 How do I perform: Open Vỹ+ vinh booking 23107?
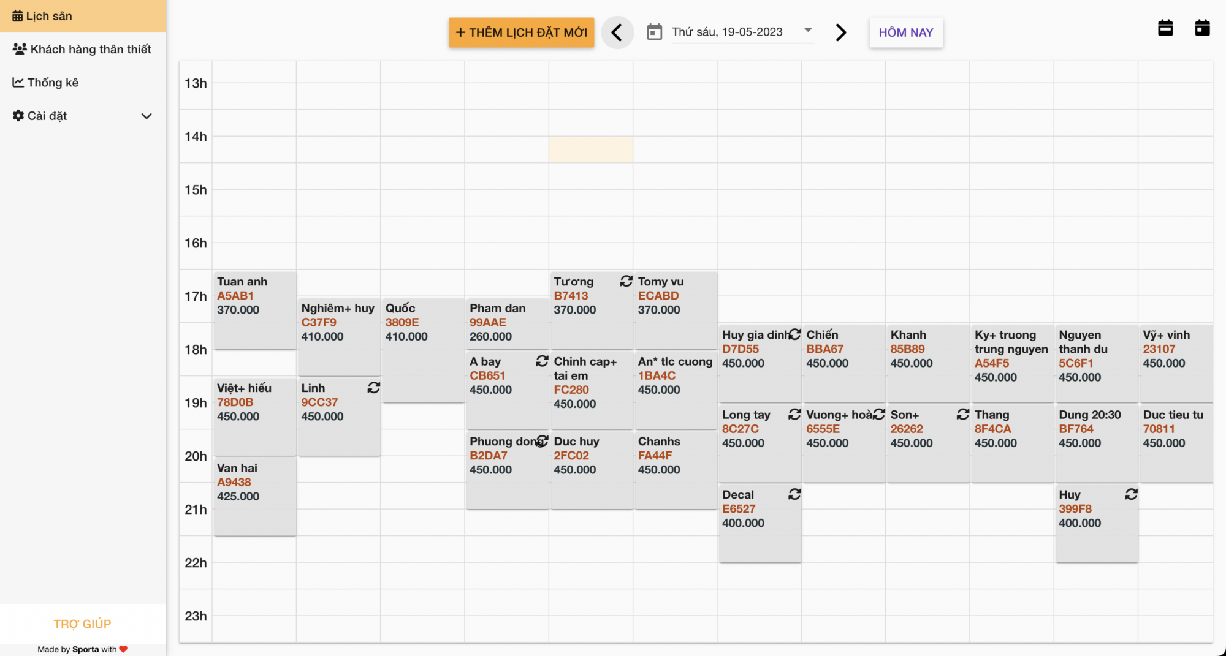click(1176, 364)
